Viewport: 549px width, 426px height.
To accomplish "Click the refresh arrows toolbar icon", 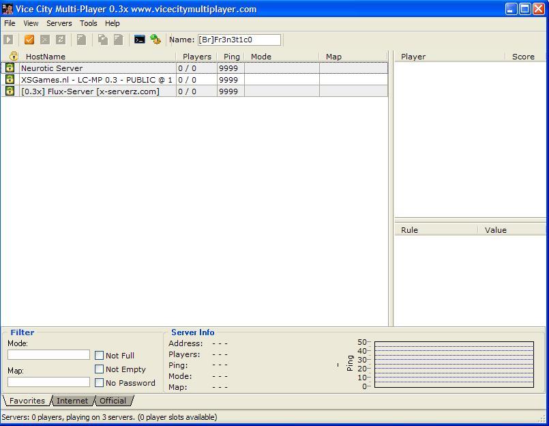I will 61,40.
